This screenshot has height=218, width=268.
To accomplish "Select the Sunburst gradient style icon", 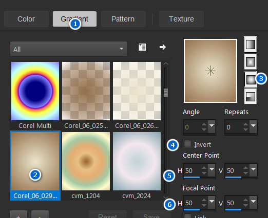I will [x=251, y=79].
